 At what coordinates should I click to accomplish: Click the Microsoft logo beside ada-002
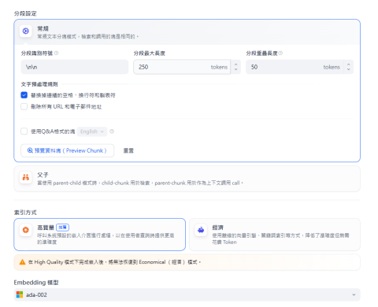20,294
